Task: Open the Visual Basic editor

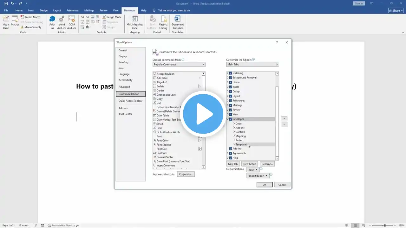Action: 6,22
